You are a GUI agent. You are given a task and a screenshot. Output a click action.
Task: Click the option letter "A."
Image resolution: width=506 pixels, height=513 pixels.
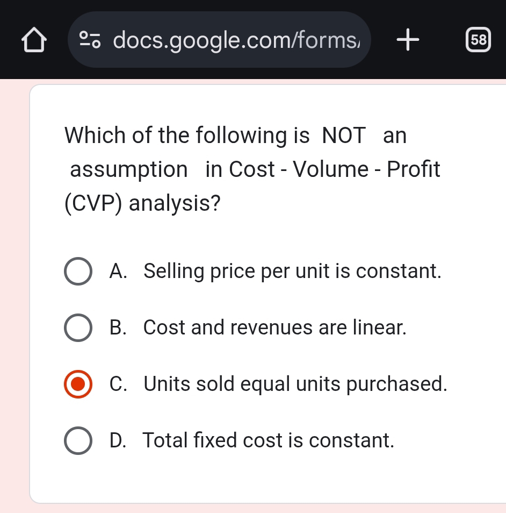pos(118,271)
